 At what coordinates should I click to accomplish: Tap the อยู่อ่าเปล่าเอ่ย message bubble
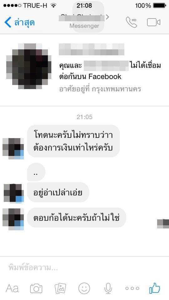[58, 192]
